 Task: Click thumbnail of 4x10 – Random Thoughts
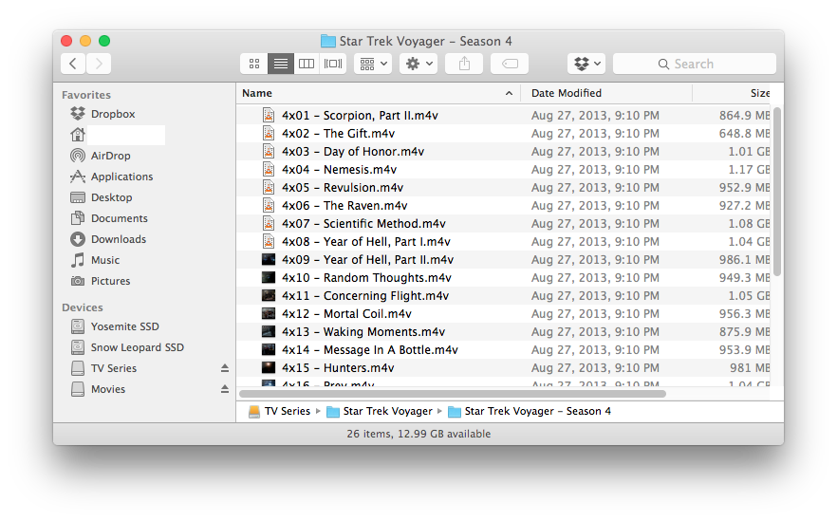(x=269, y=277)
